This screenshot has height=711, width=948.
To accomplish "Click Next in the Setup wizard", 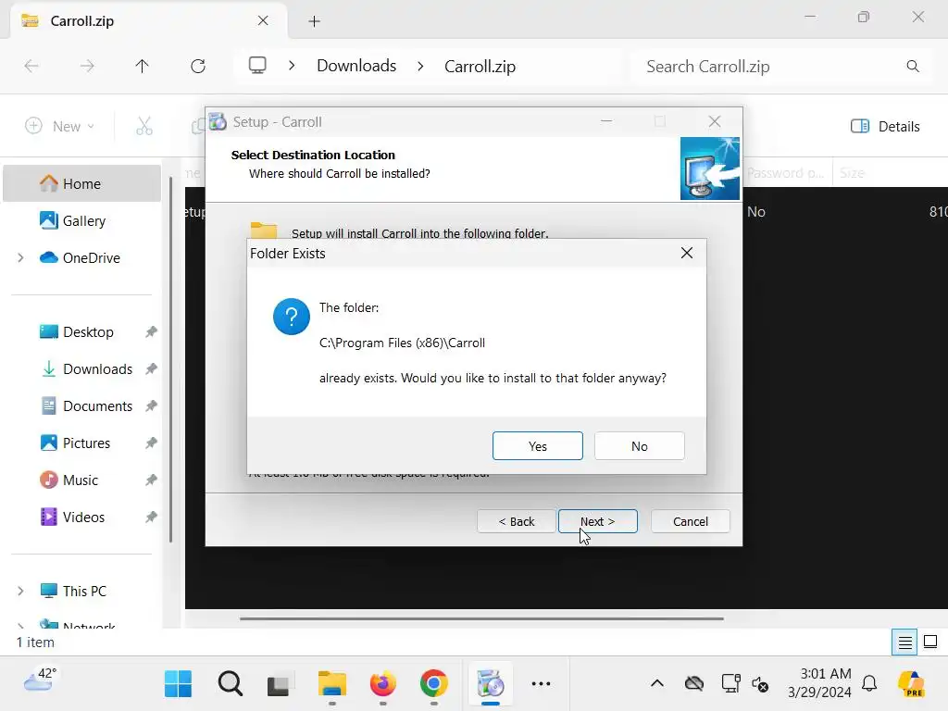I will [597, 521].
